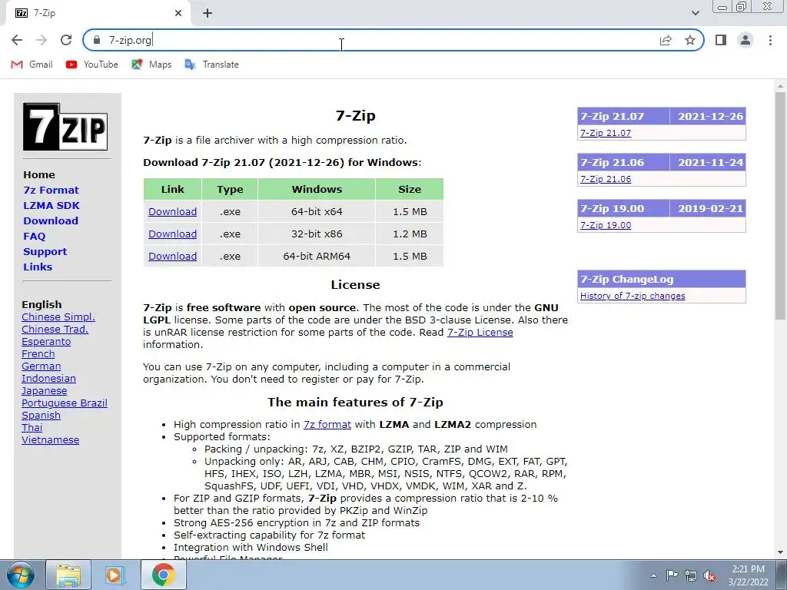The height and width of the screenshot is (590, 787).
Task: Open YouTube bookmark
Action: (92, 65)
